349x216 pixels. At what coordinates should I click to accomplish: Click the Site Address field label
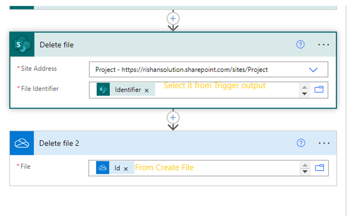[39, 68]
